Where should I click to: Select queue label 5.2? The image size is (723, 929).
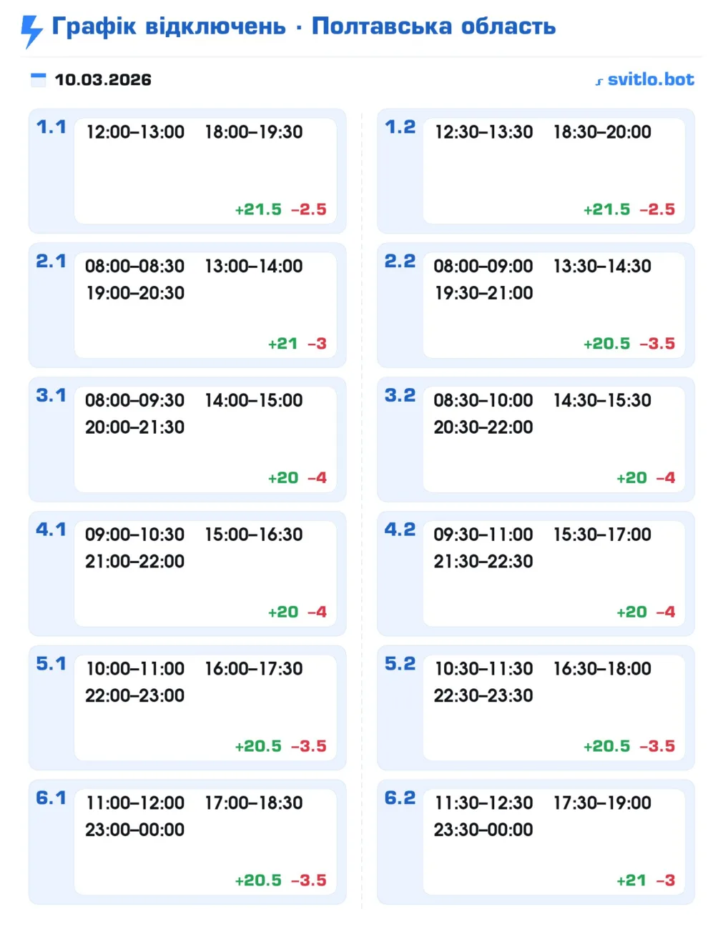point(400,664)
